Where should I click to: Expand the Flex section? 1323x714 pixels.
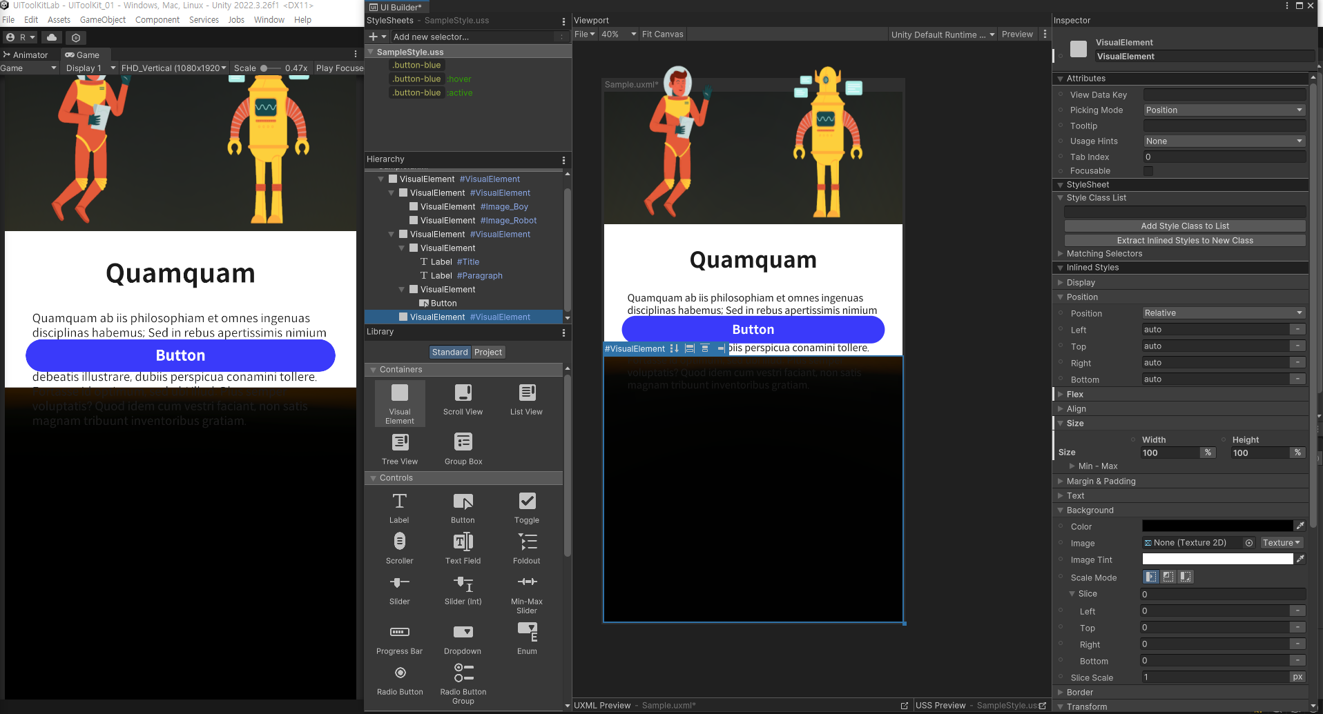point(1074,395)
